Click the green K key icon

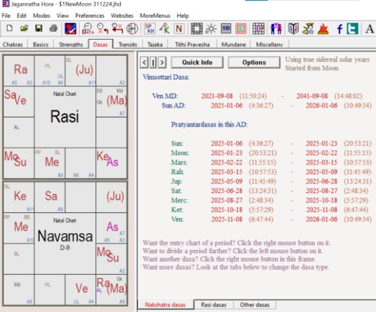click(164, 29)
